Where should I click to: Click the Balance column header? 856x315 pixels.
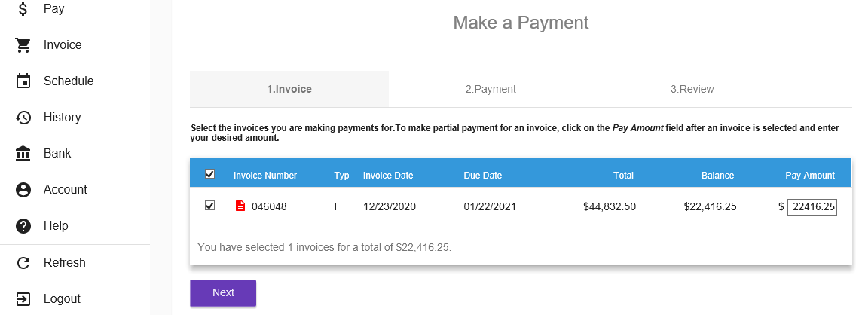pyautogui.click(x=717, y=176)
